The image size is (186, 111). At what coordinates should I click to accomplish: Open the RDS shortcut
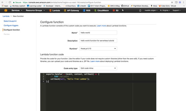click(87, 10)
